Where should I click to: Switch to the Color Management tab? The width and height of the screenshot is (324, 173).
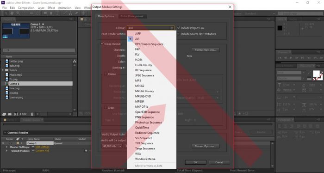pos(132,16)
